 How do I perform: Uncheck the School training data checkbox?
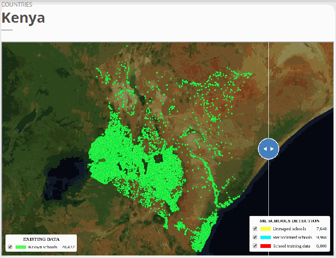coord(254,245)
